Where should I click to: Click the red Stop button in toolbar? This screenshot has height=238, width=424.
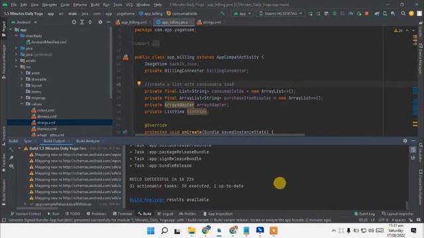point(366,13)
